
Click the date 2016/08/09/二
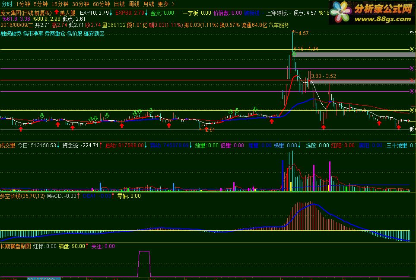coord(17,25)
